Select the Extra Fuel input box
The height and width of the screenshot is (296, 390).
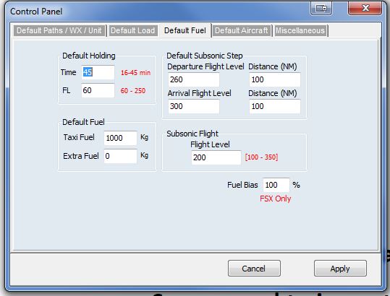pos(120,156)
